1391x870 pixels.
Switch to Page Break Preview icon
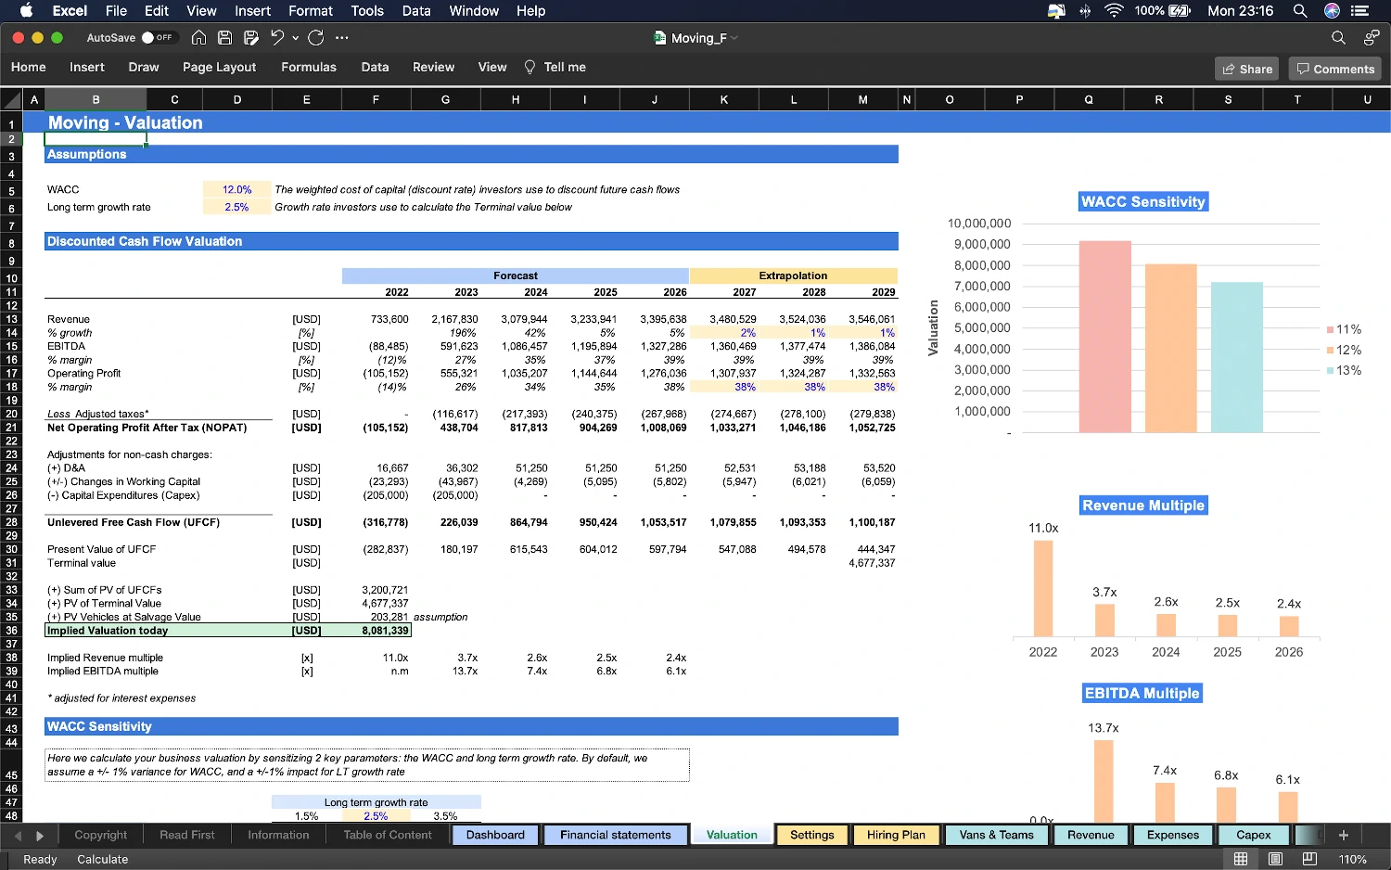pos(1309,859)
